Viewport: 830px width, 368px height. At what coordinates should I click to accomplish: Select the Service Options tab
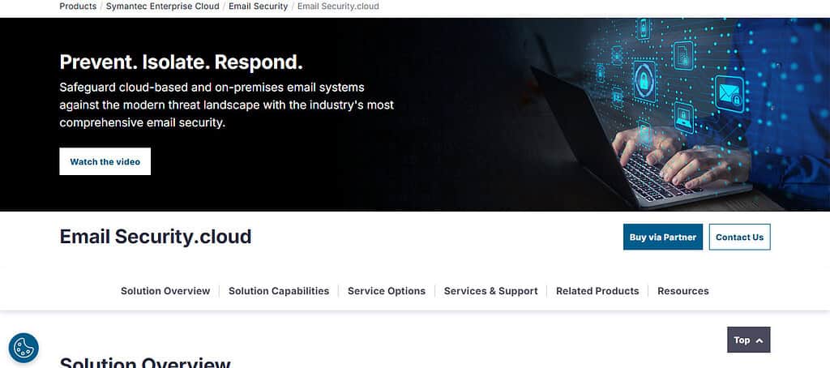click(387, 291)
